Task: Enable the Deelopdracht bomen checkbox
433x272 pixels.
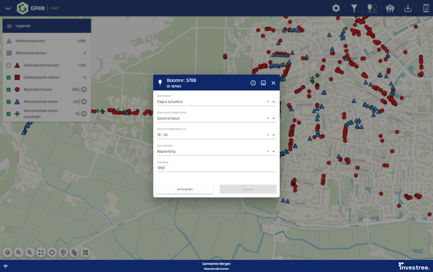Action: [9, 65]
